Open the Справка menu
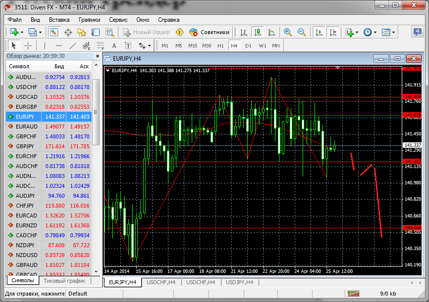The width and height of the screenshot is (429, 302). pyautogui.click(x=168, y=20)
